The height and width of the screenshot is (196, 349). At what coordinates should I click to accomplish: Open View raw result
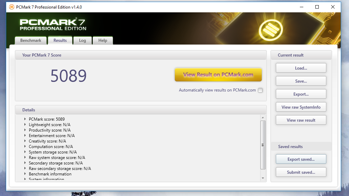(x=301, y=120)
